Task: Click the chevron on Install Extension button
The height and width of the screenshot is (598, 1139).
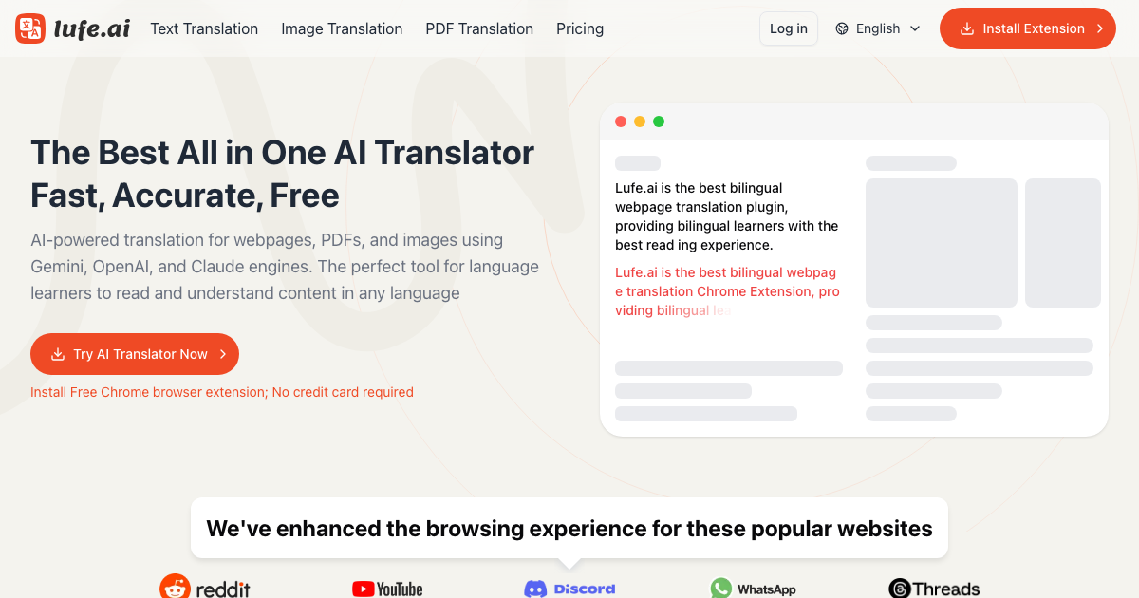Action: (1100, 28)
